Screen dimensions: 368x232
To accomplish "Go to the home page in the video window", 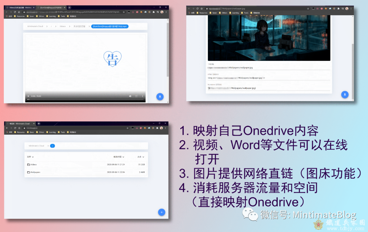I will click(19, 12).
